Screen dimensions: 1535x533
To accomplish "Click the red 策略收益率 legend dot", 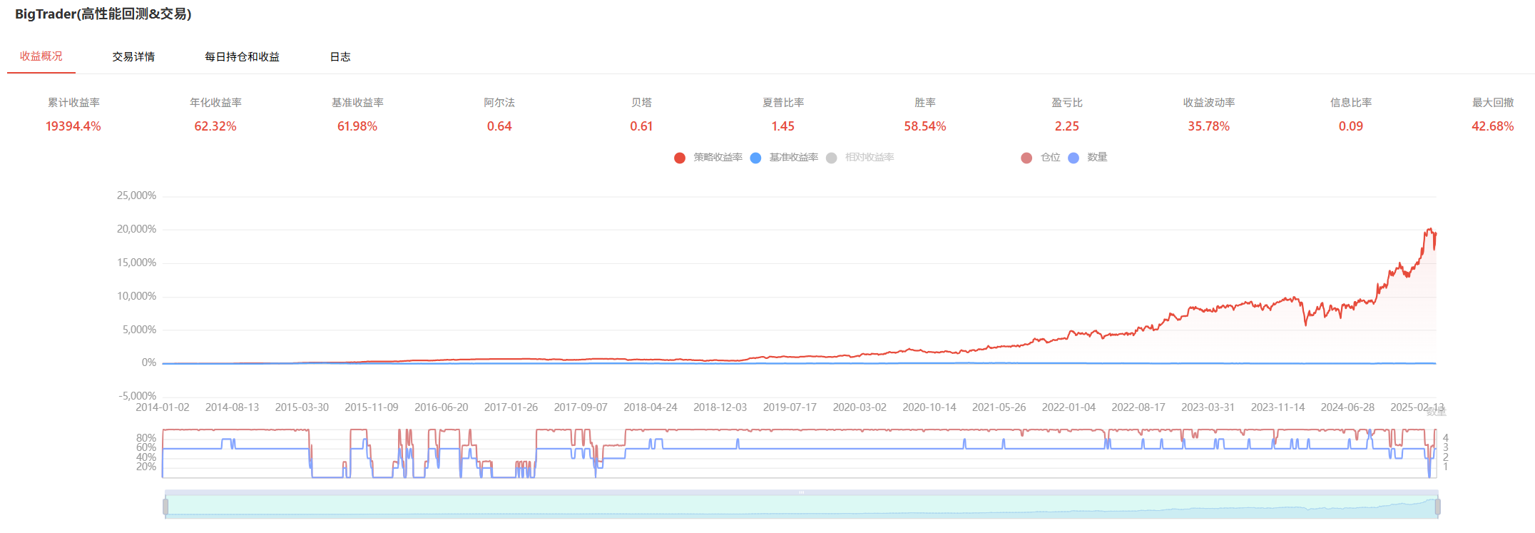I will (680, 158).
